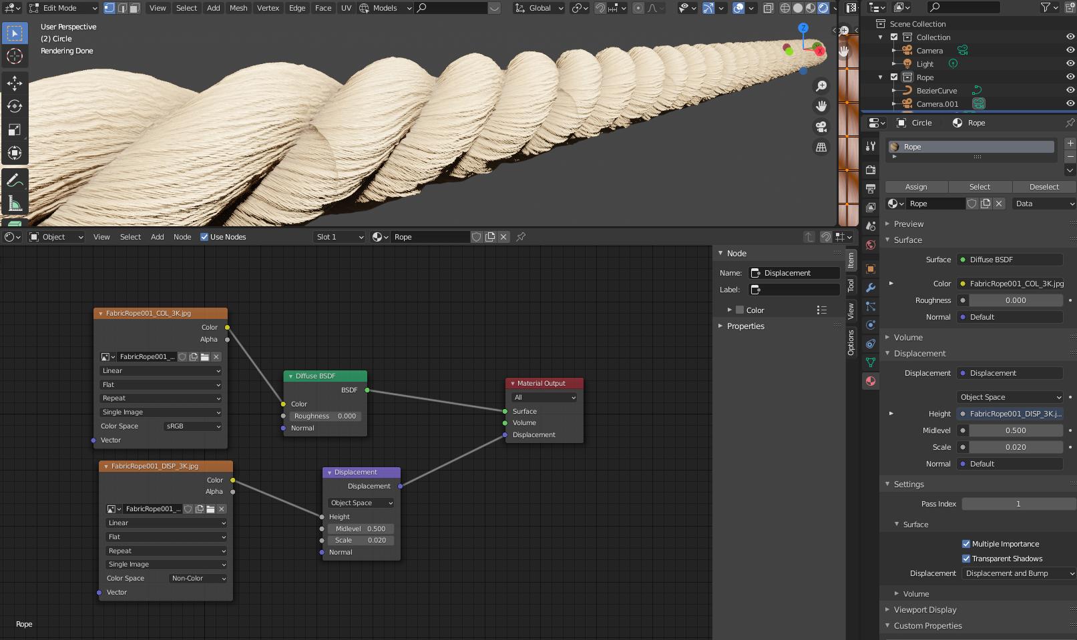Click the Select material button
1077x640 pixels.
click(x=980, y=187)
